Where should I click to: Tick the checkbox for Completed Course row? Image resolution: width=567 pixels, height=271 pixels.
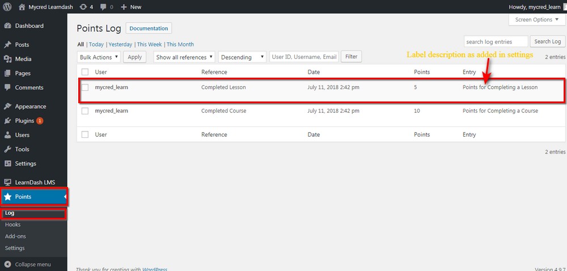(85, 111)
